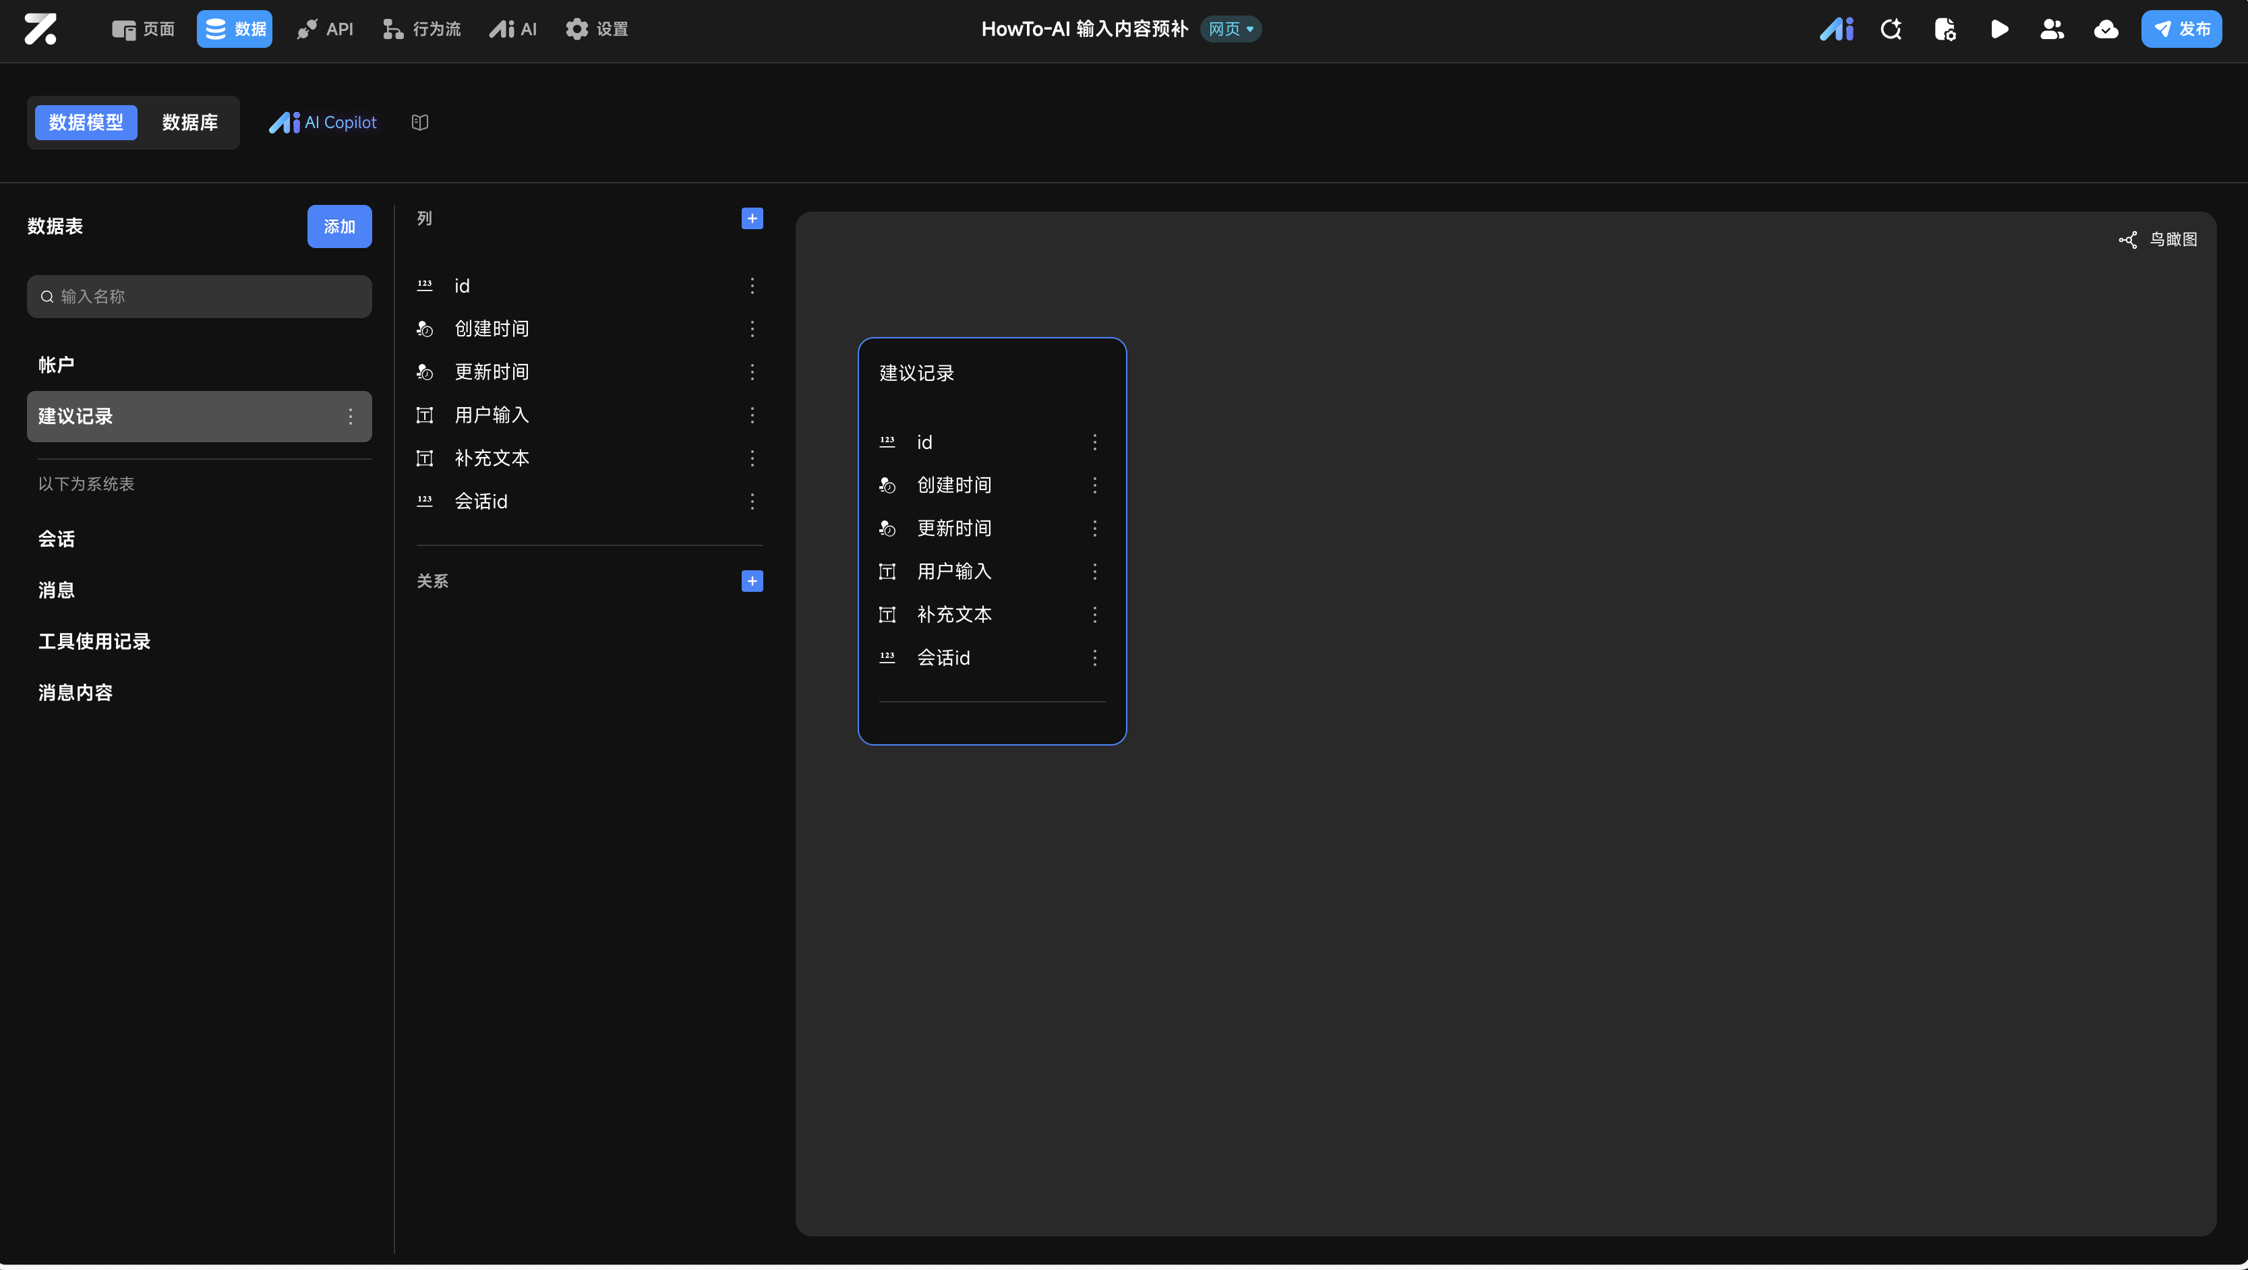This screenshot has width=2248, height=1270.
Task: Click the cloud sync icon
Action: coord(2105,30)
